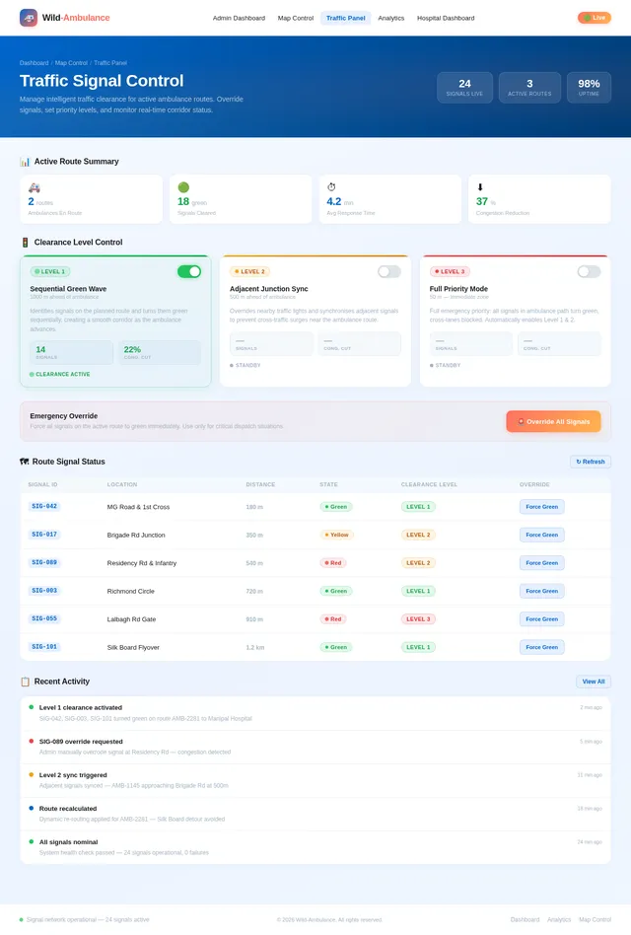
Task: Click the LEVEL 2 badge on Adjacent Junction Sync card
Action: tap(249, 271)
